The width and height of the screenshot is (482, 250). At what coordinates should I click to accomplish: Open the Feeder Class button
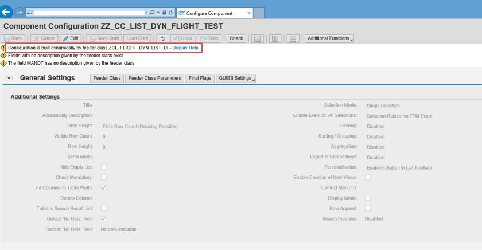coord(107,79)
